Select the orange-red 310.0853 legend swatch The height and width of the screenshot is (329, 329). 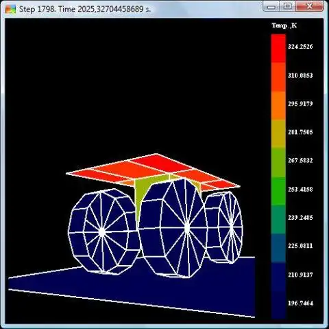(x=278, y=77)
